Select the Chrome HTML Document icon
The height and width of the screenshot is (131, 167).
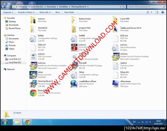click(33, 93)
